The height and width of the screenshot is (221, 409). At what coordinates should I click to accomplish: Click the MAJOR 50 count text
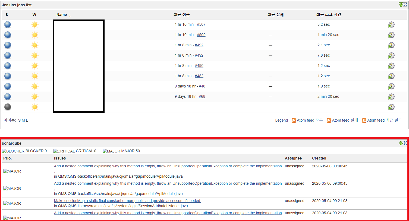tap(130, 151)
